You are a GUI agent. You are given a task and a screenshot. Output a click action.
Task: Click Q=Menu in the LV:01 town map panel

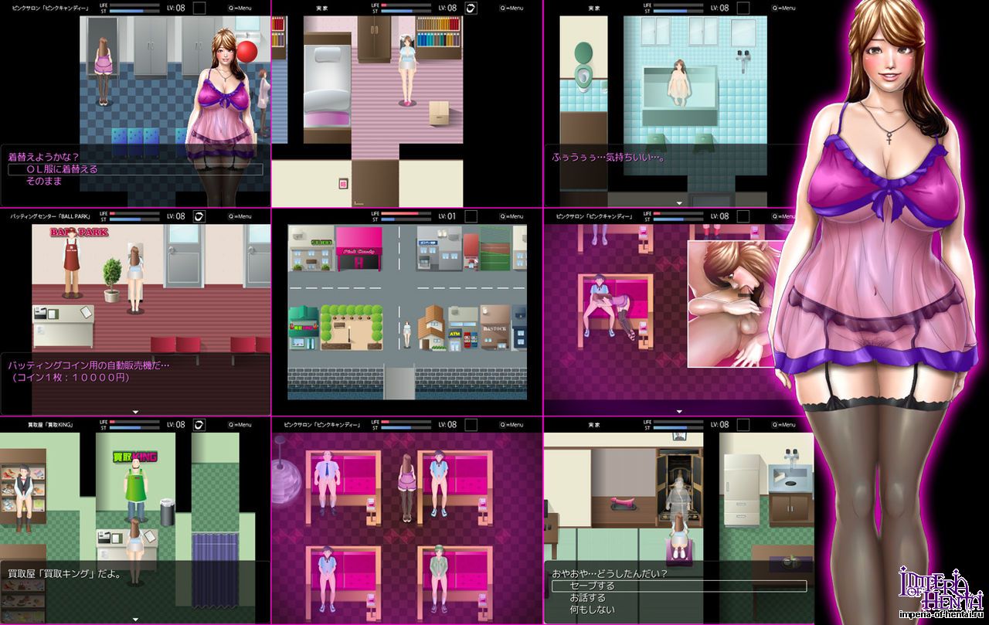[x=511, y=217]
